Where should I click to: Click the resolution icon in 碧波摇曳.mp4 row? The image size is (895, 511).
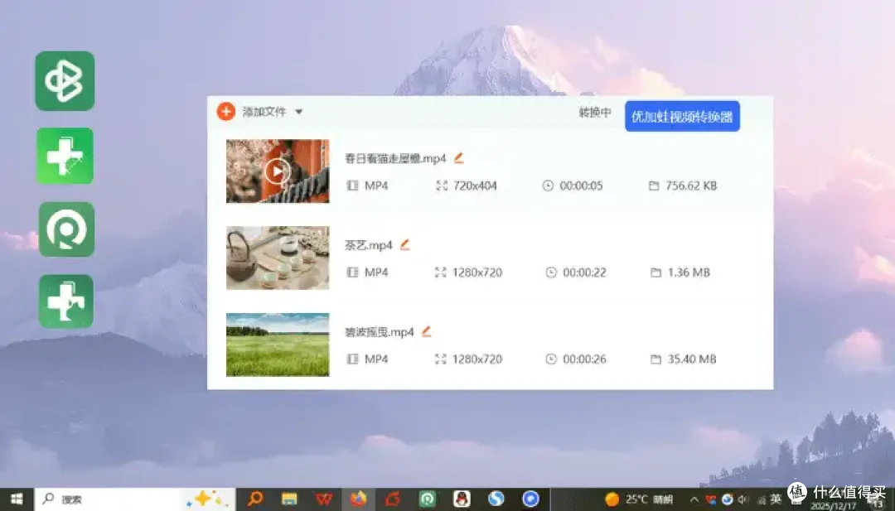pos(440,359)
